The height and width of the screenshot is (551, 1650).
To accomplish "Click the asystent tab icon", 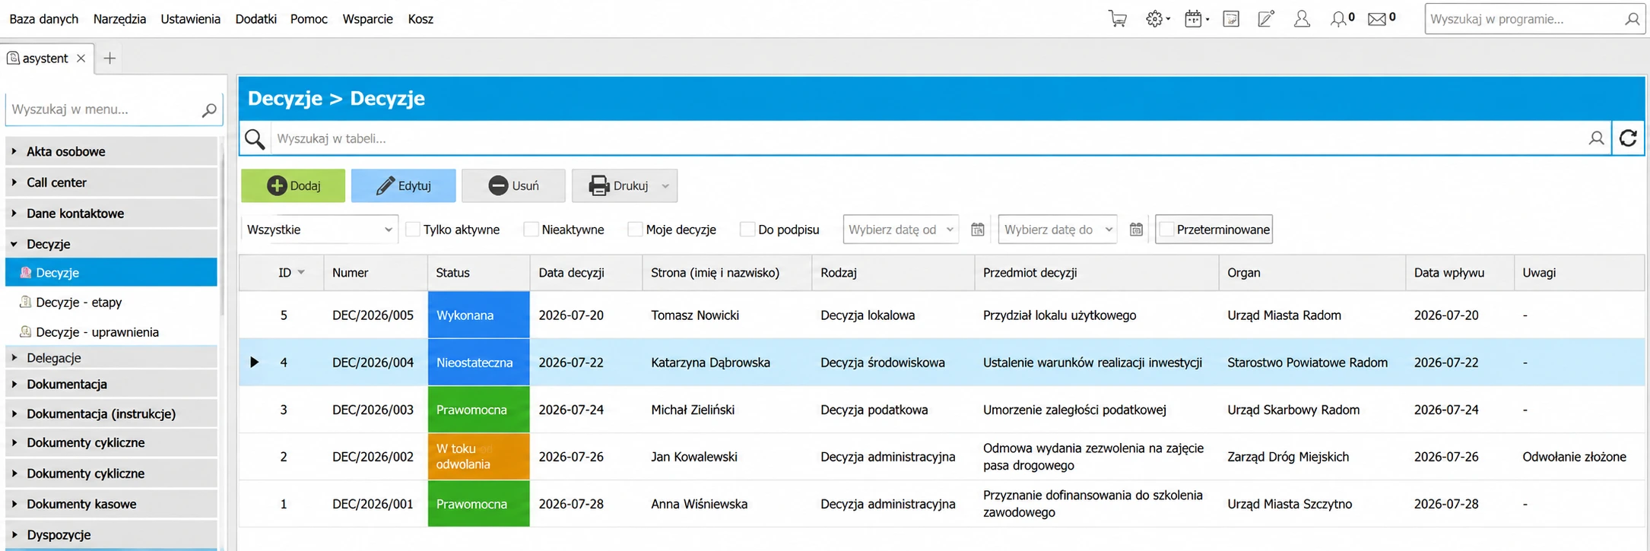I will click(x=13, y=59).
